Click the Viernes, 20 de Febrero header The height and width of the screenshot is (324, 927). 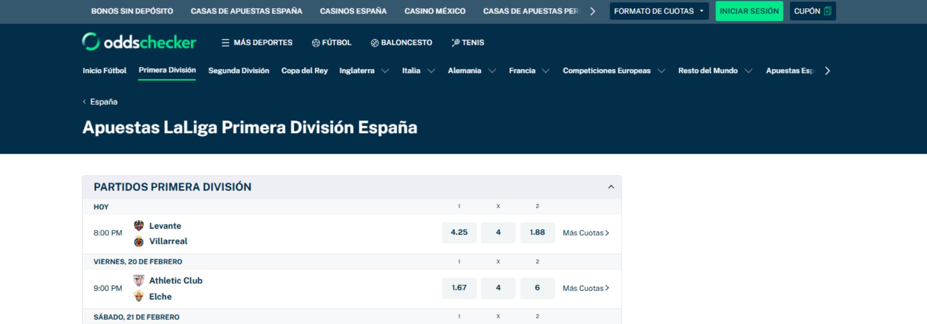click(x=138, y=262)
